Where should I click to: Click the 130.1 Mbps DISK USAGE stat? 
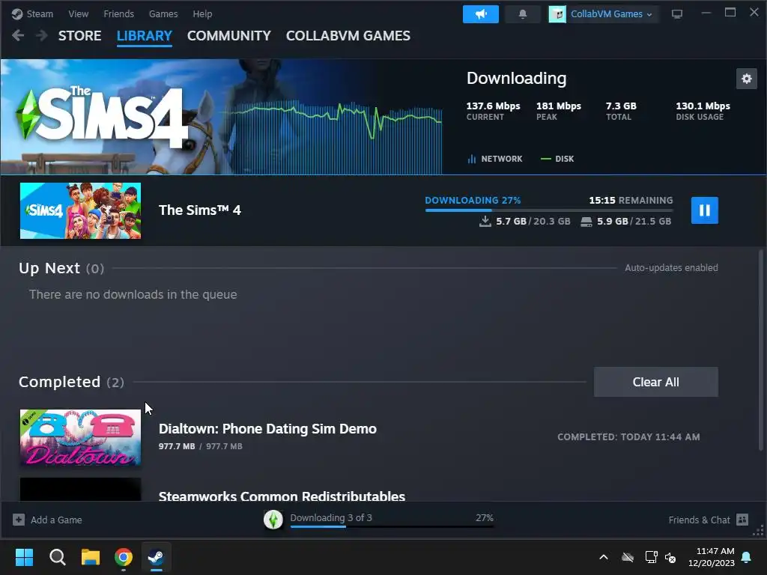point(703,111)
